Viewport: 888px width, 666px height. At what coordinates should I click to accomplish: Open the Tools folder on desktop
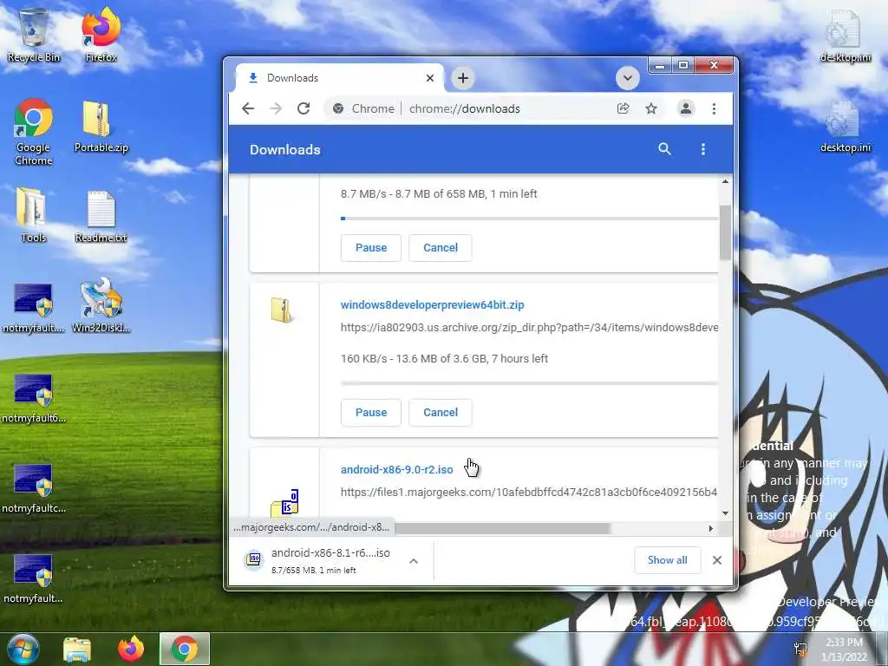point(33,215)
